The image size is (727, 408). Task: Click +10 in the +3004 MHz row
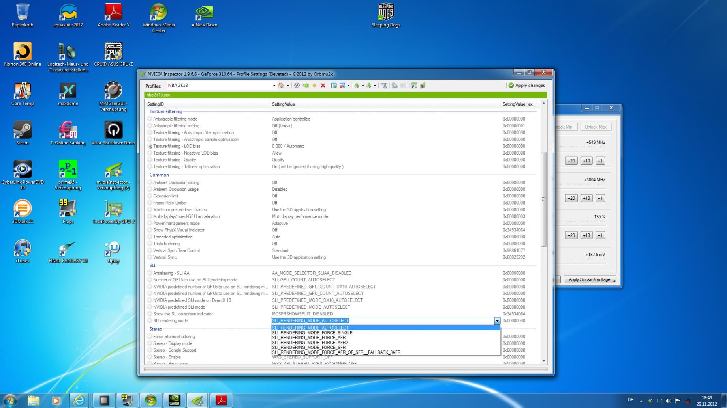click(x=586, y=198)
